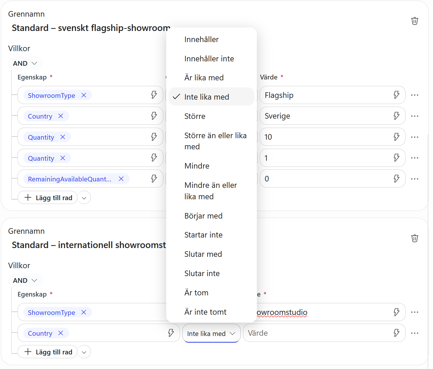433x369 pixels.
Task: Open dynamic content for Sverige value
Action: point(396,116)
